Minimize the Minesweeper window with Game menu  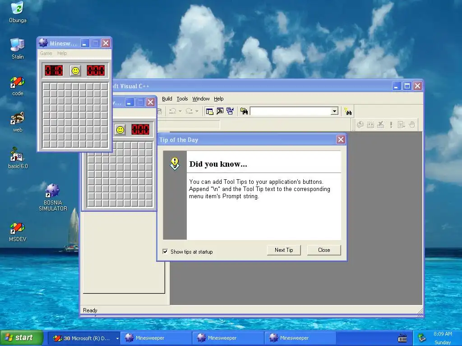point(85,43)
